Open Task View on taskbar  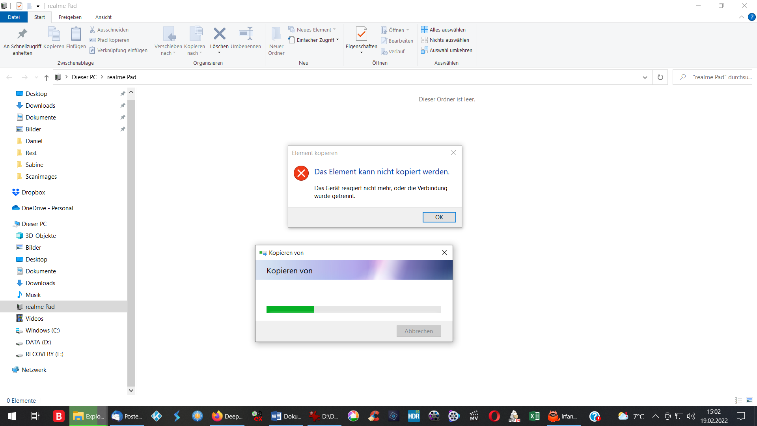point(35,416)
